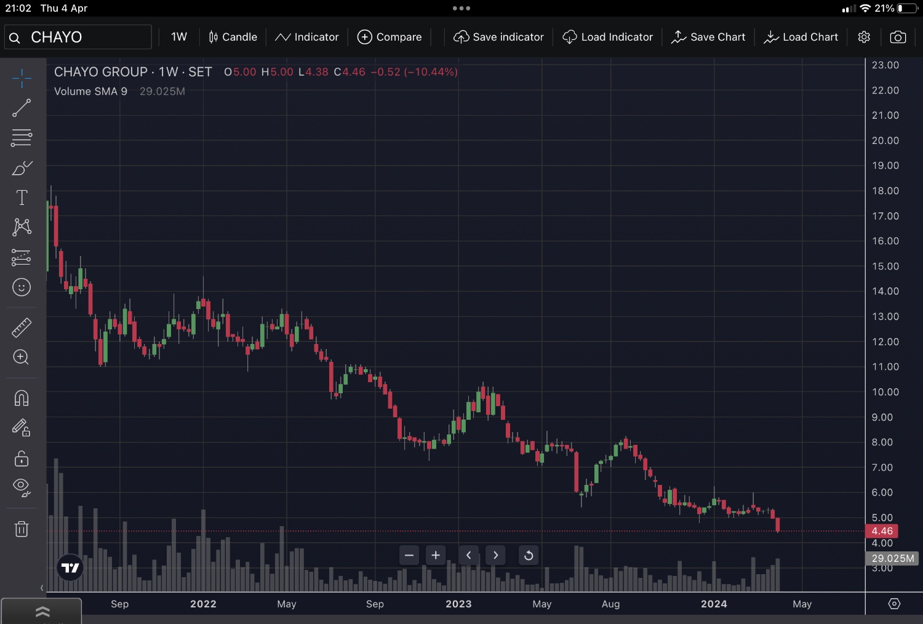Open the 1W timeframe selector
The height and width of the screenshot is (624, 923).
pos(179,37)
